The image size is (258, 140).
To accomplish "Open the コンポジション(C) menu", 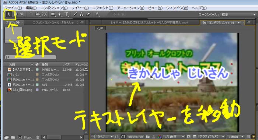I will [54, 8].
